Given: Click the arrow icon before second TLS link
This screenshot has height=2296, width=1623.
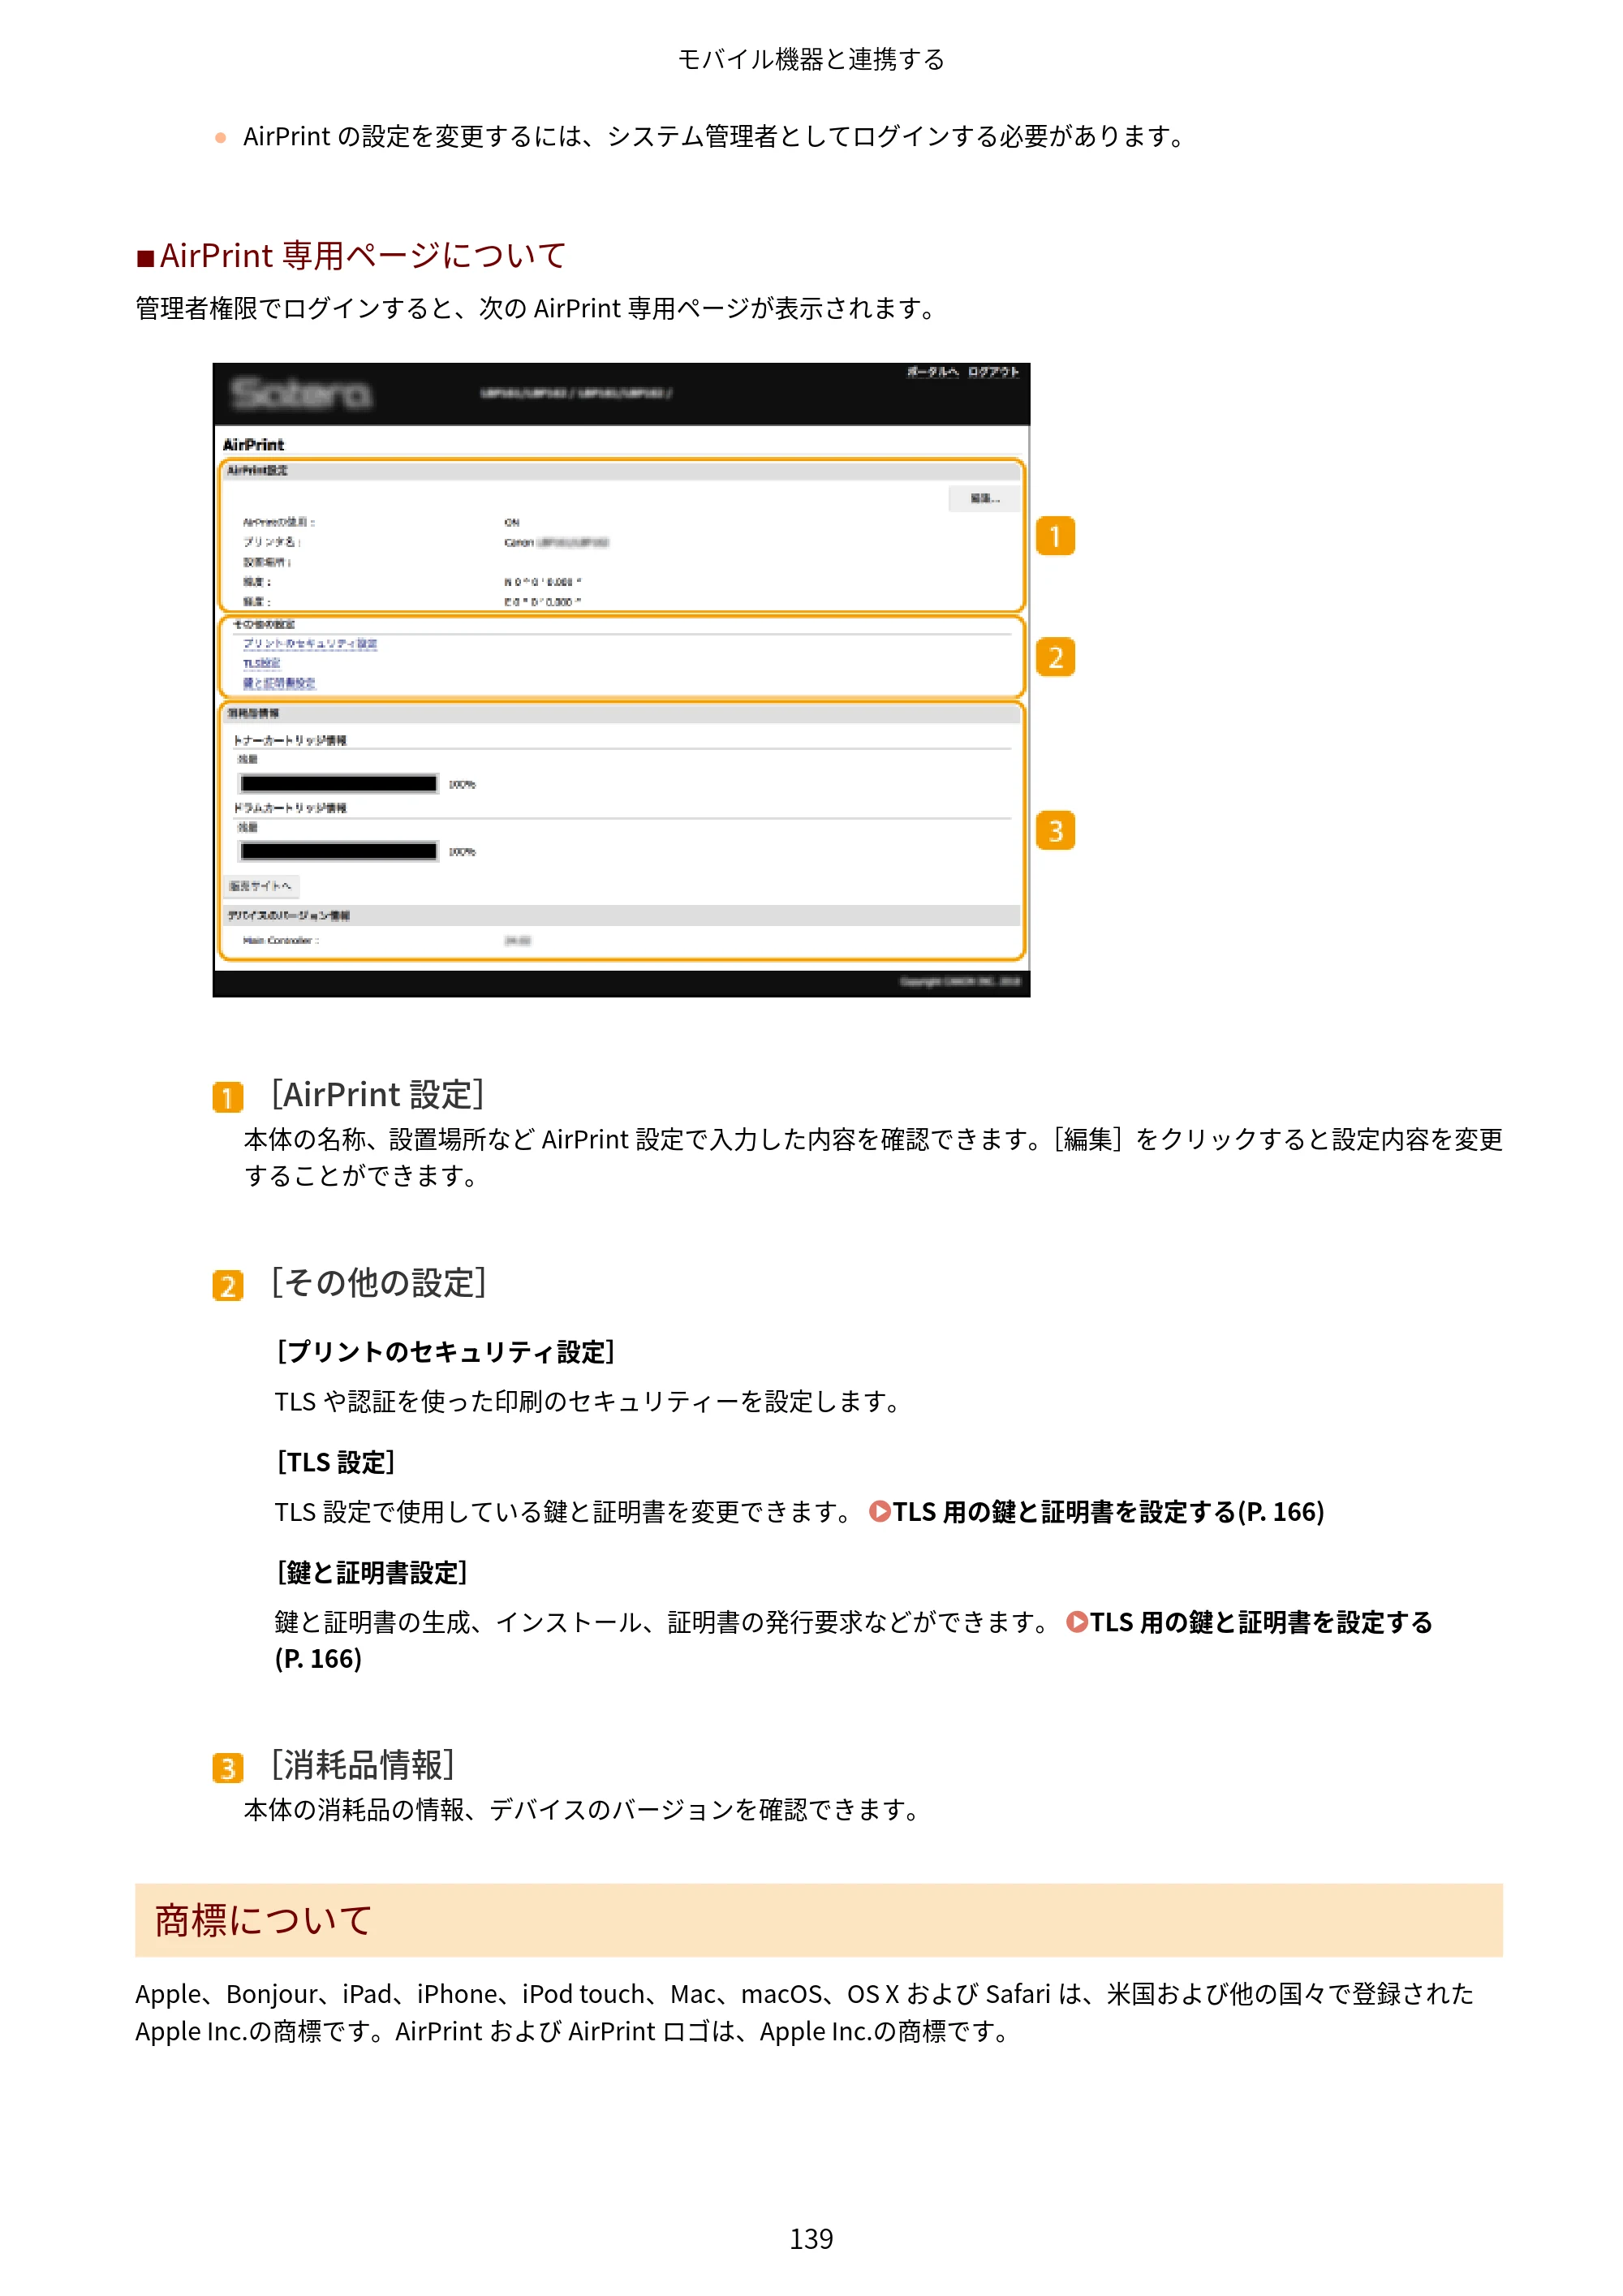Looking at the screenshot, I should coord(1076,1622).
